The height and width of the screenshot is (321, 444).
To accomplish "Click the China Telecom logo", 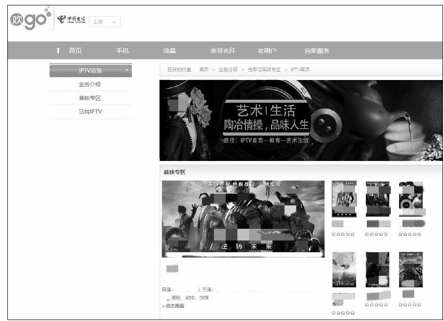I will (x=71, y=20).
